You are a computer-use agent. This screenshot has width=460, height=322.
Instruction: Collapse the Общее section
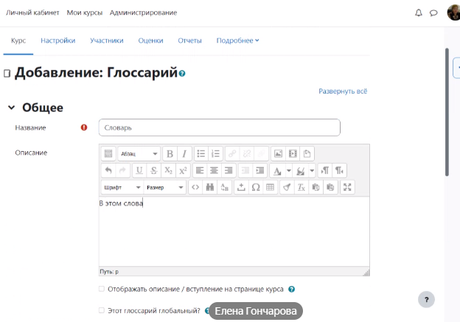(x=11, y=108)
